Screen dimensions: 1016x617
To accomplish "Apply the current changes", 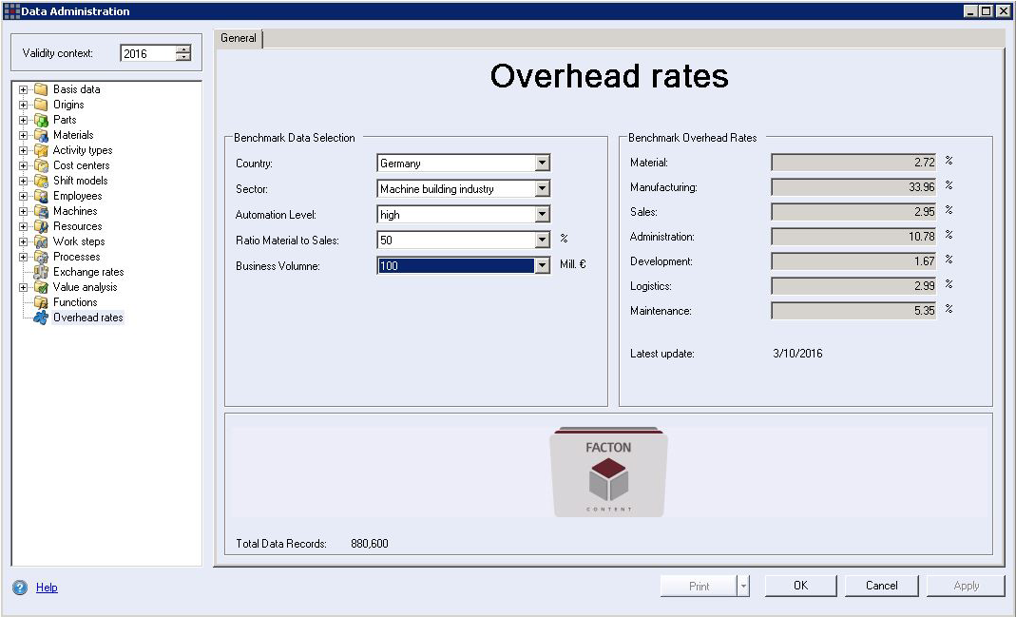I will (964, 586).
